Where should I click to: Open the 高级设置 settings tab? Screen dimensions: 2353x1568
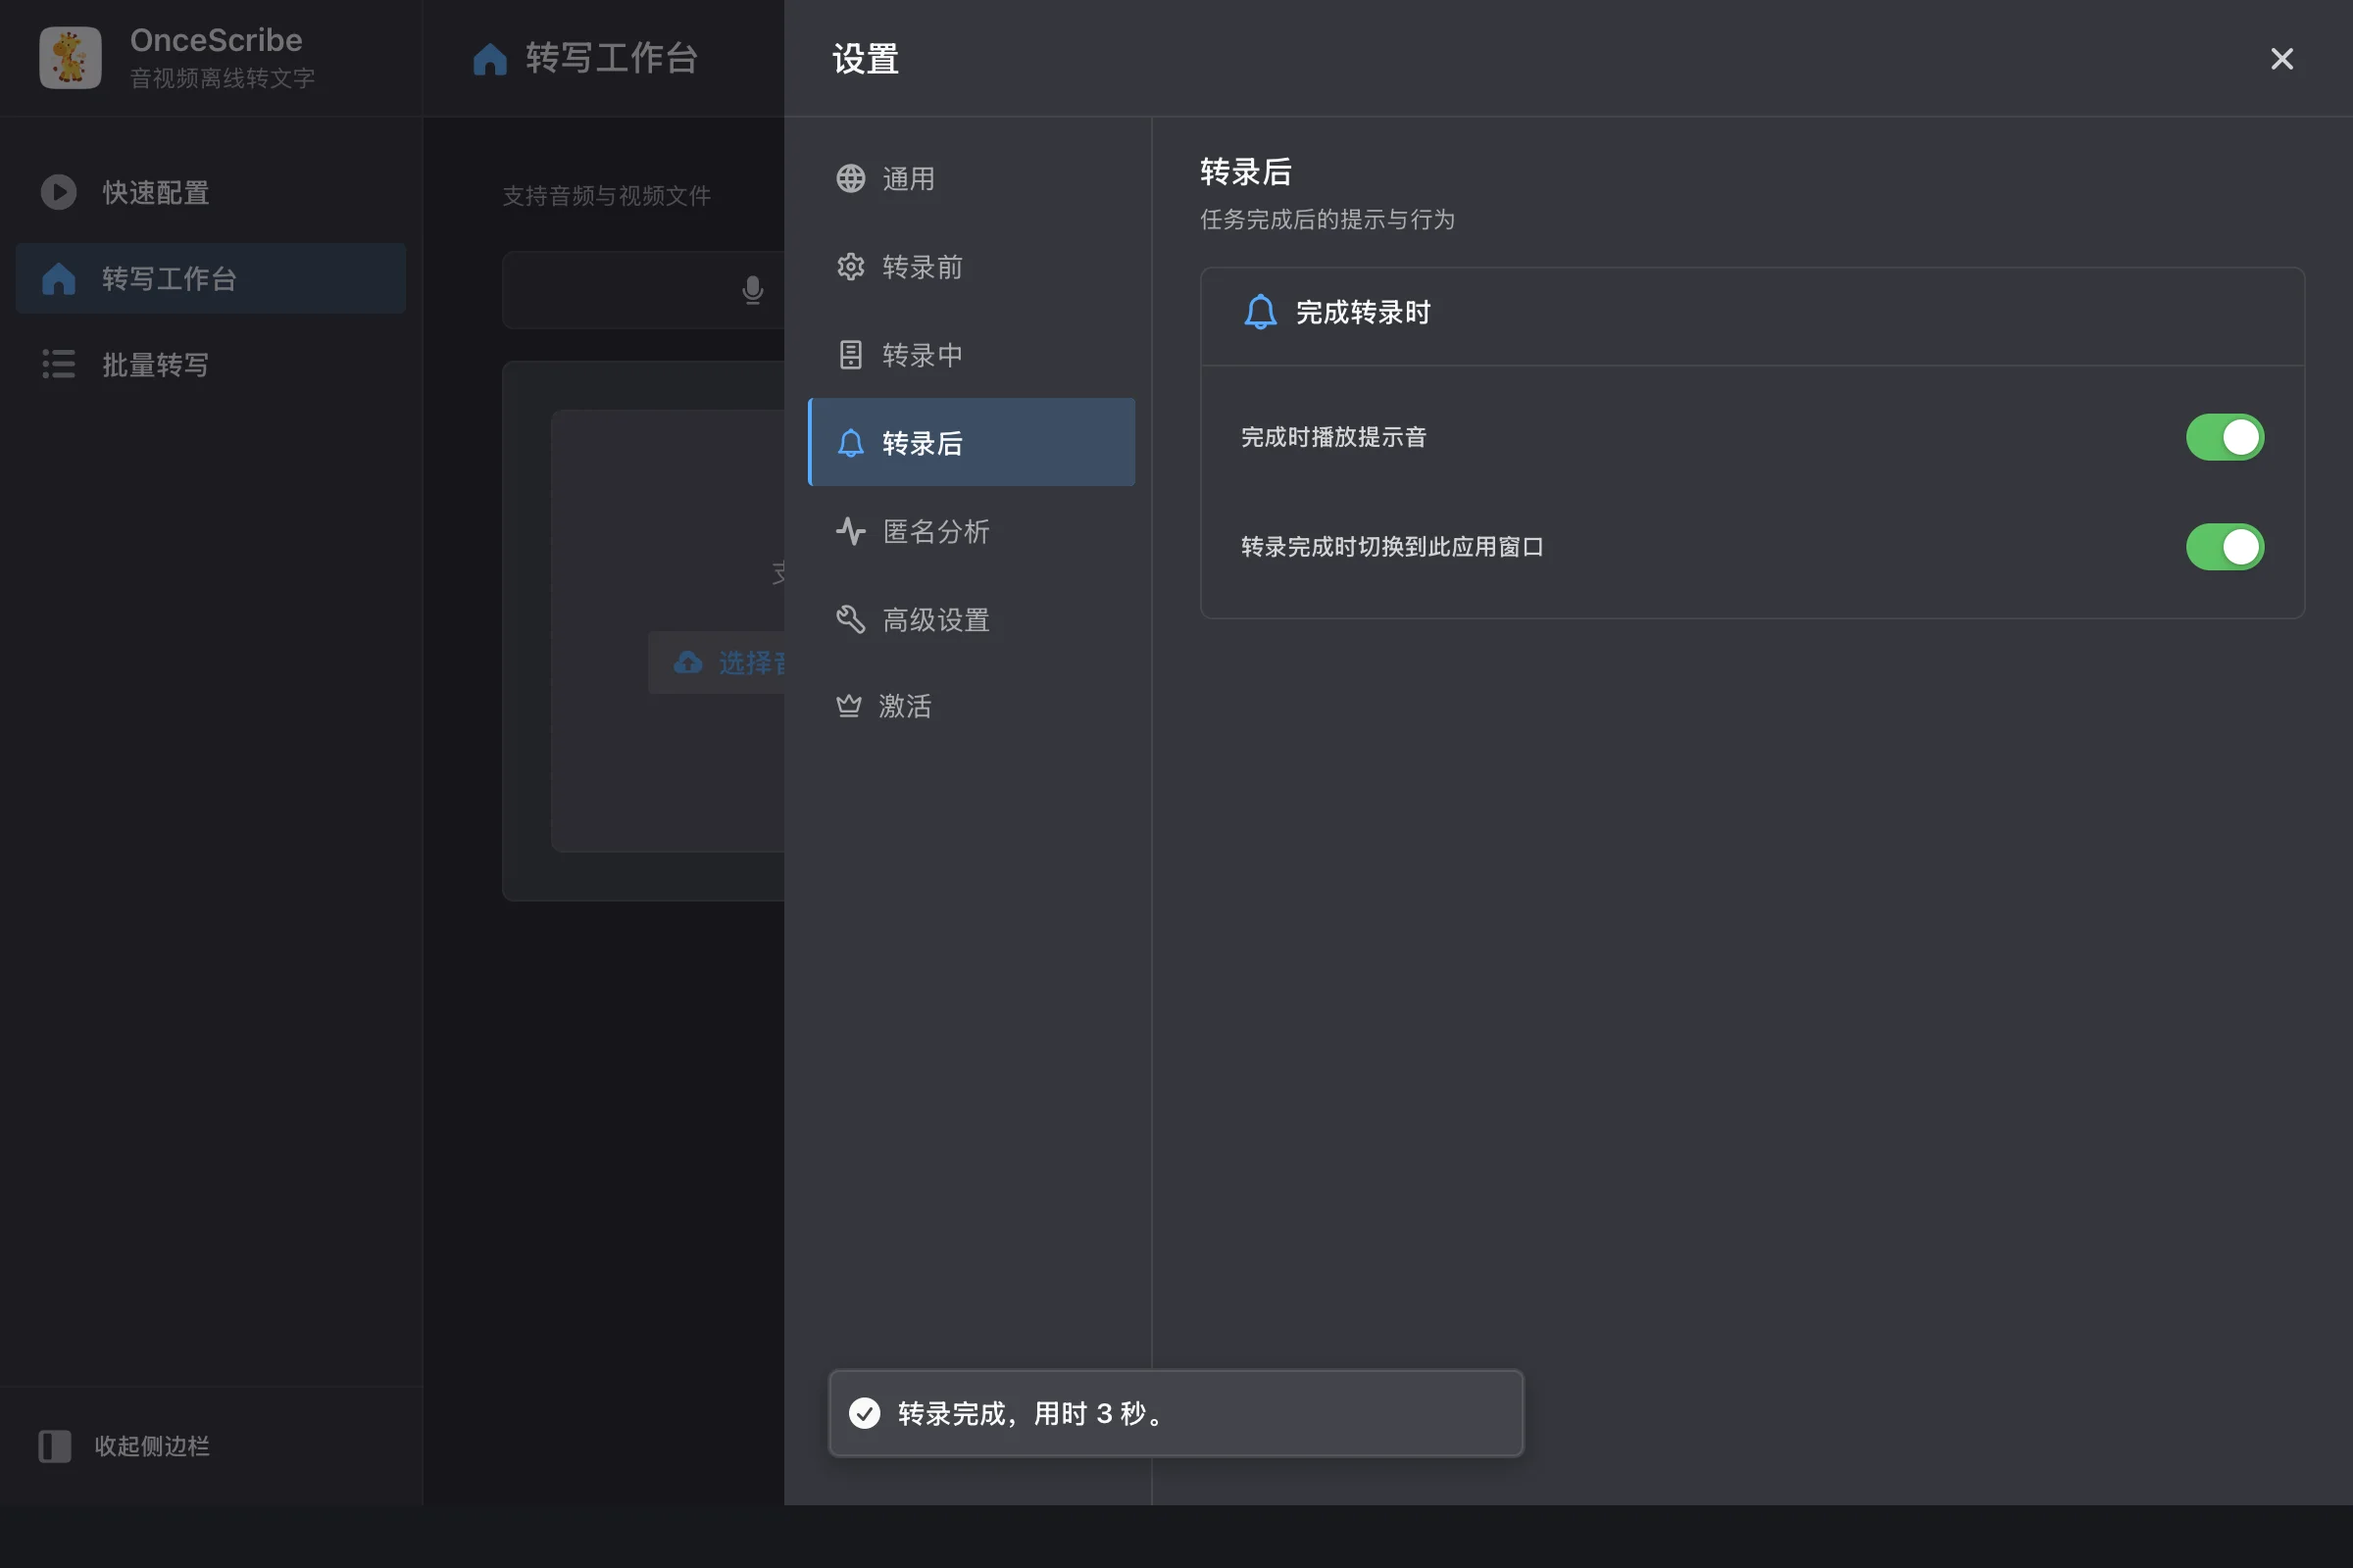point(972,619)
